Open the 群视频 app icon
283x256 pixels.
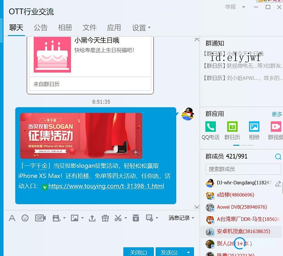(x=276, y=126)
